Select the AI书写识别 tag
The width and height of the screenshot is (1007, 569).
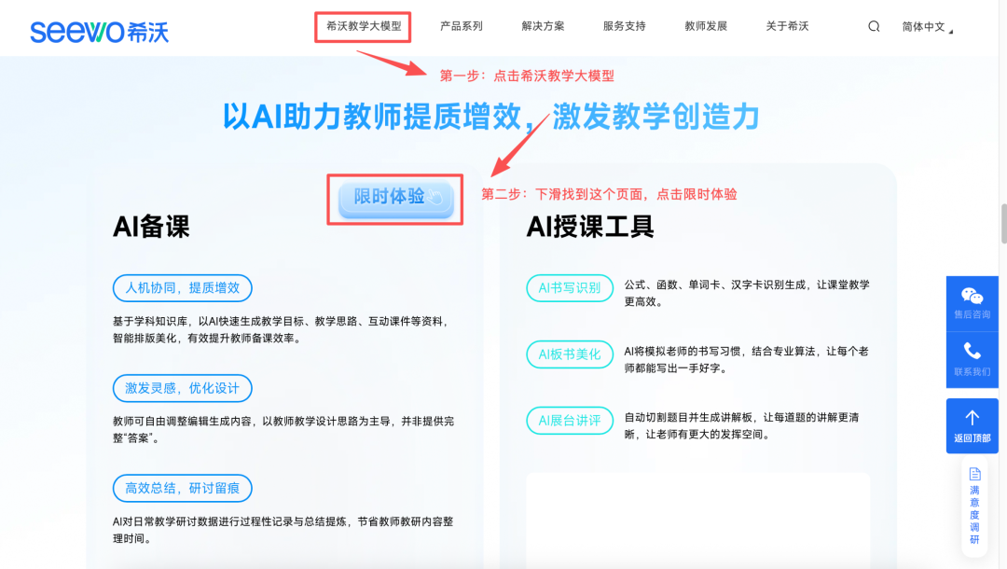coord(570,287)
